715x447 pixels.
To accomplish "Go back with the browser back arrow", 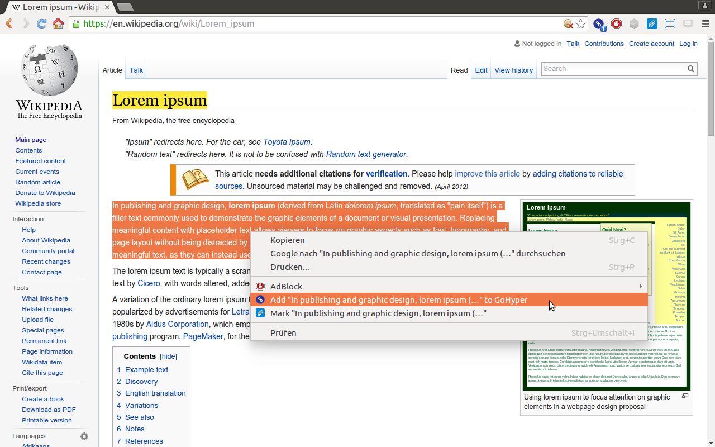I will (x=9, y=23).
